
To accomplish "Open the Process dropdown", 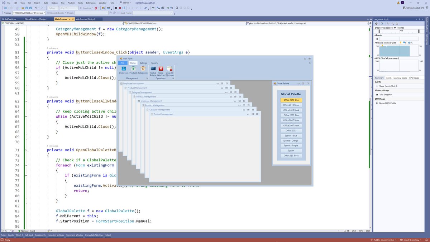I will [x=28, y=13].
